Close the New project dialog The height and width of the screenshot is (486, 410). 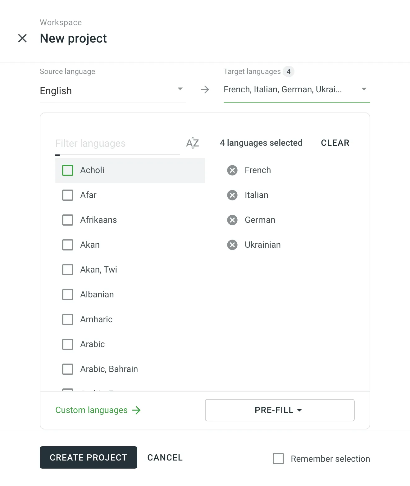[x=22, y=38]
